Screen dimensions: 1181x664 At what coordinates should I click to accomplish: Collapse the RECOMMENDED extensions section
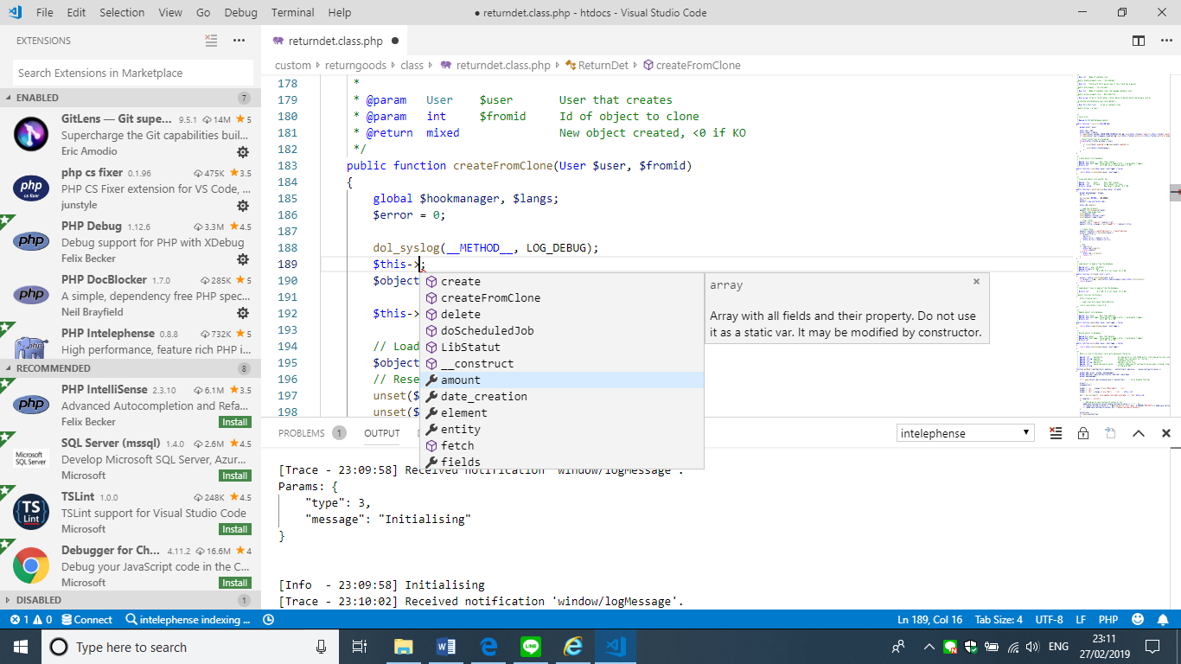(x=131, y=368)
